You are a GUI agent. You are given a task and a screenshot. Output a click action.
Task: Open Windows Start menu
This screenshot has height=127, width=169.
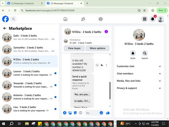[x=3, y=124]
